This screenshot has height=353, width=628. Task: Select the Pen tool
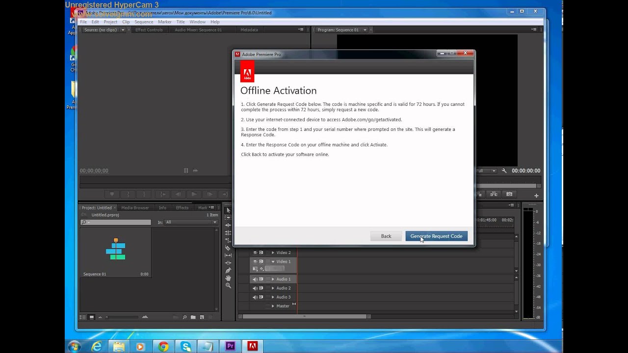coord(228,271)
